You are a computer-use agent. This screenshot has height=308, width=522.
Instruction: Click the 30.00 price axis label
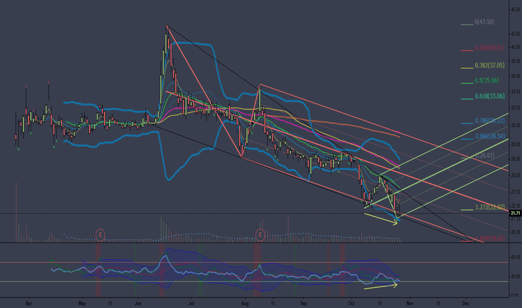point(515,125)
